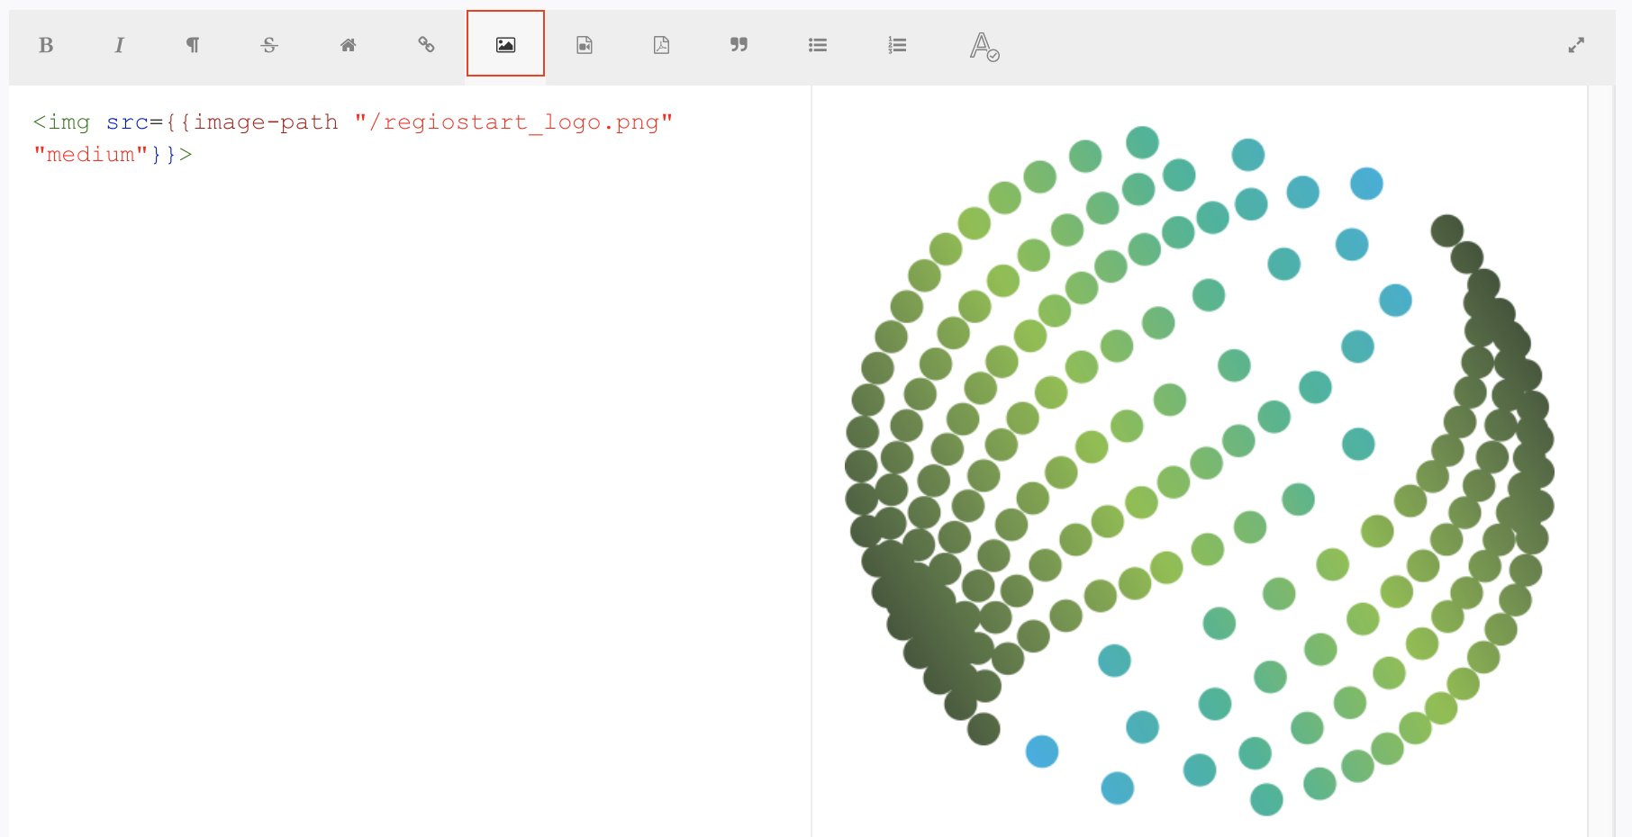The image size is (1632, 837).
Task: Click on the "/regiostart_logo.png" path text
Action: 513,122
